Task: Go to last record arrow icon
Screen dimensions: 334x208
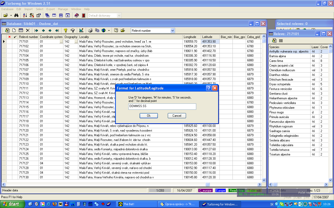Action: tap(57, 30)
